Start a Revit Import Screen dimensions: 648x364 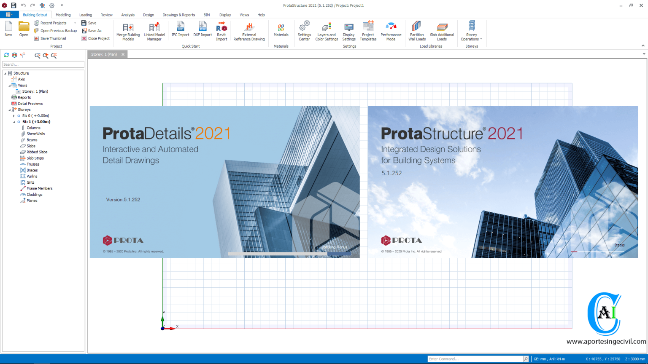221,30
